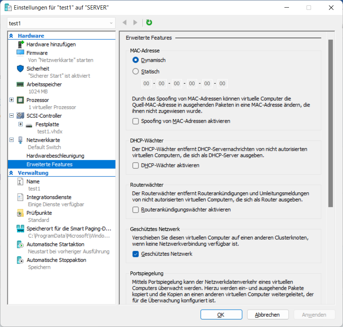Click the Festplatte drive icon
Viewport: 343px width, 327px height.
coord(29,126)
